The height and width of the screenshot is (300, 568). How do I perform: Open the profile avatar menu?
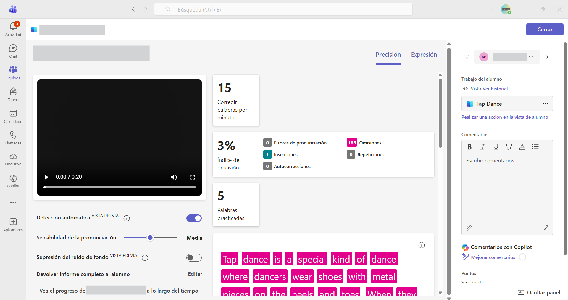(x=506, y=9)
